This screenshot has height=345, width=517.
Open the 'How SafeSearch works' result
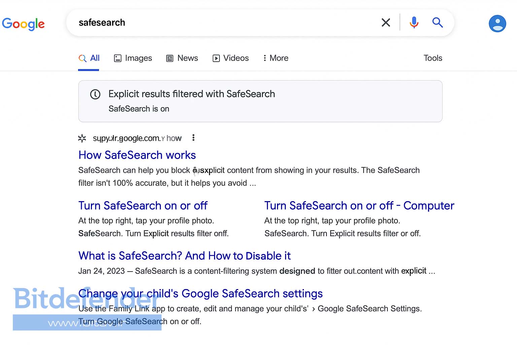[137, 155]
